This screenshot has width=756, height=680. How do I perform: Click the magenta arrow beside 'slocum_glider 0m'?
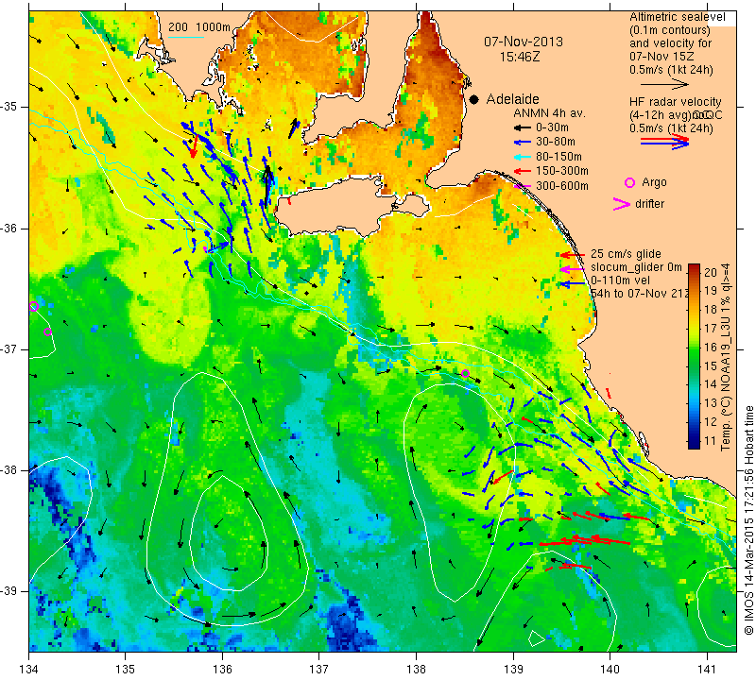pos(573,269)
